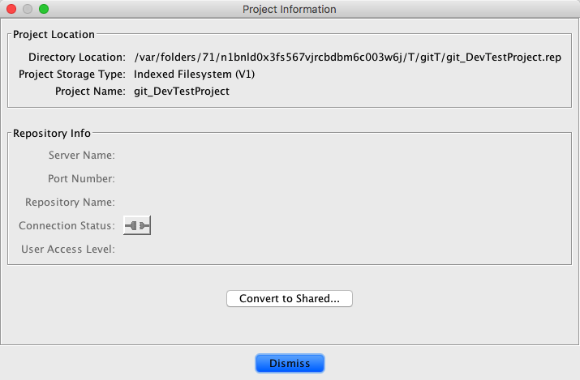Click the Server Name label

81,155
